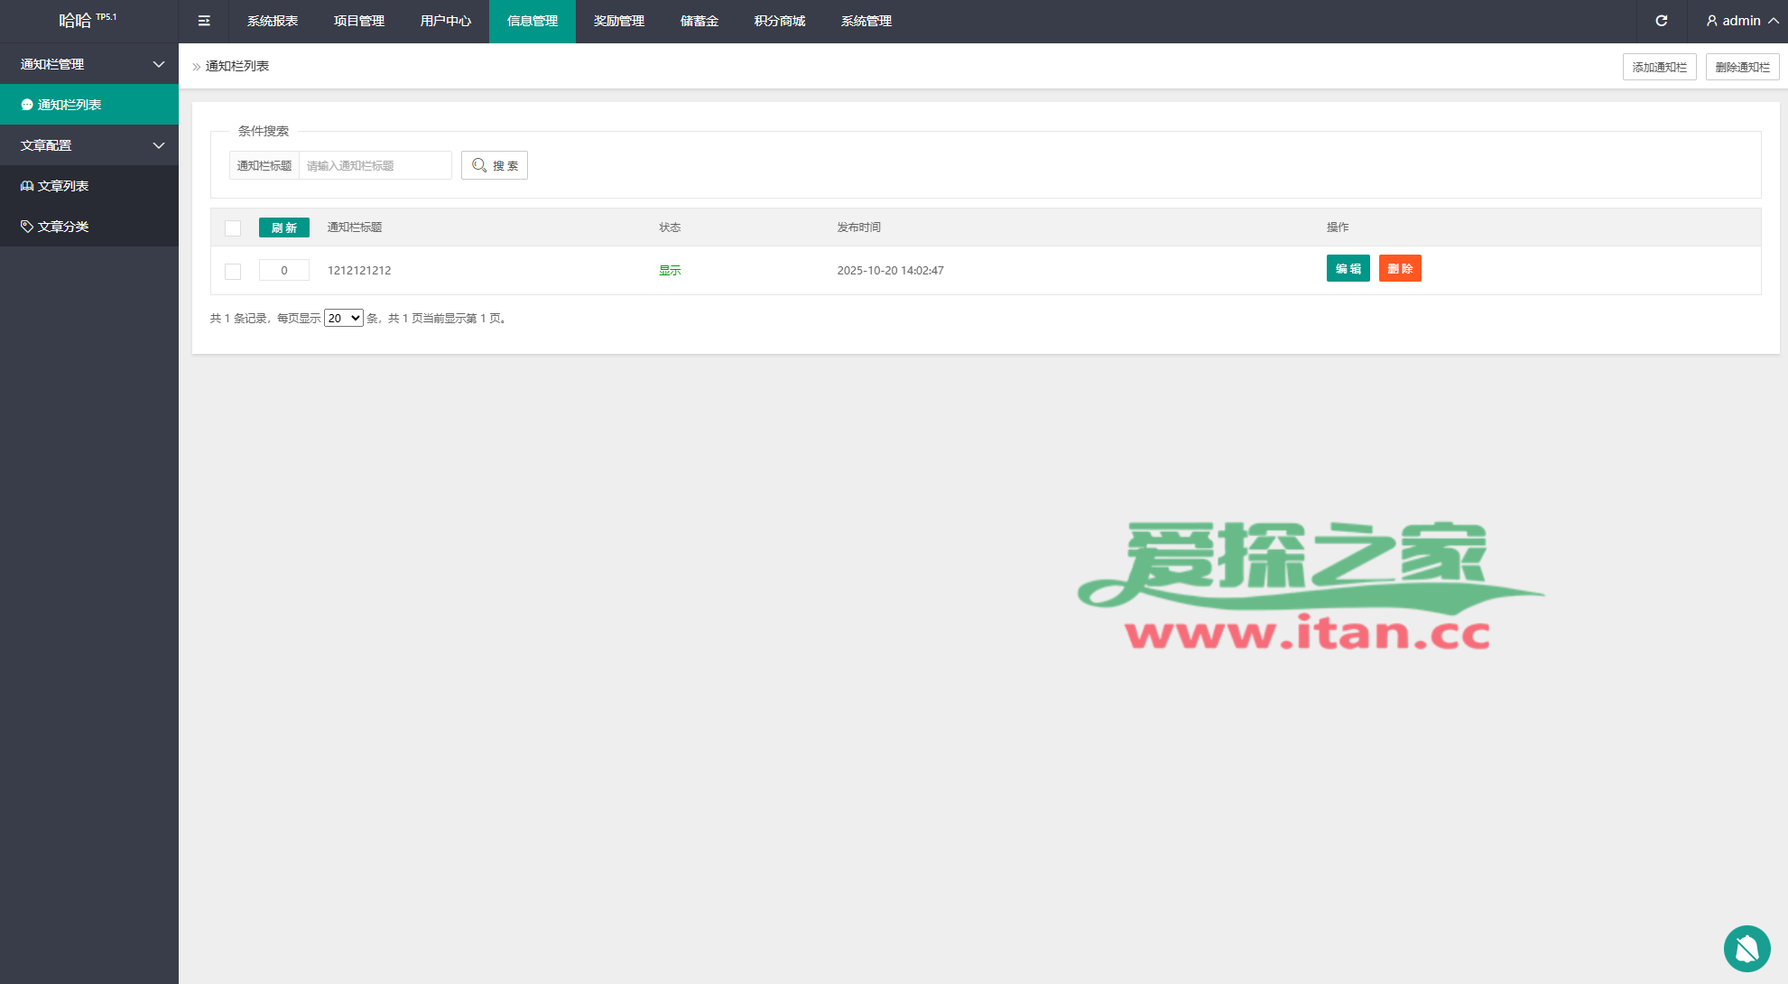
Task: Collapse the 通知栏管理 sidebar group
Action: (159, 64)
